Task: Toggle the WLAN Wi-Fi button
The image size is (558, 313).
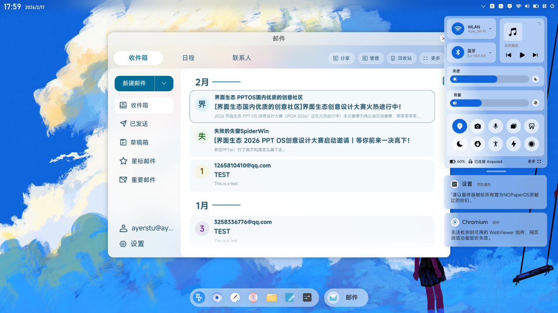Action: 458,29
